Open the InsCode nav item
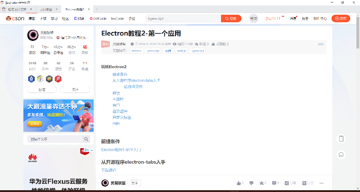Viewport: 360px width, 192px height. 117,19
